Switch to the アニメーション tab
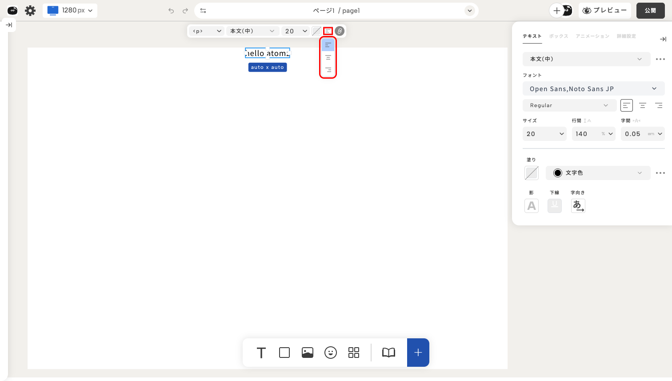Screen dimensions: 672x381 point(592,36)
